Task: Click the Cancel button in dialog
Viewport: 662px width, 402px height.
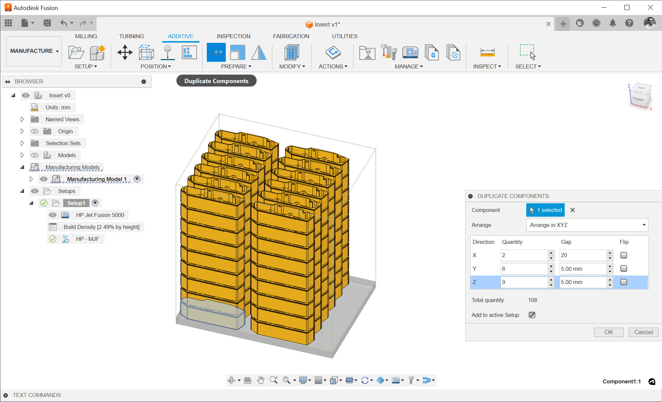Action: point(643,332)
